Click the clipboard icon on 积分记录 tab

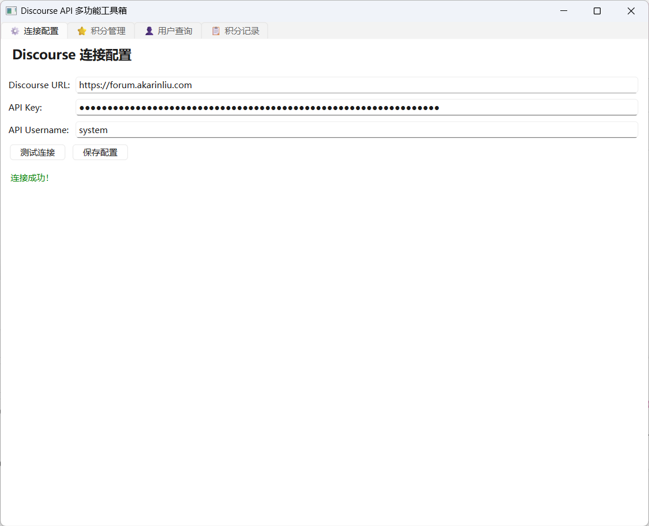tap(215, 31)
